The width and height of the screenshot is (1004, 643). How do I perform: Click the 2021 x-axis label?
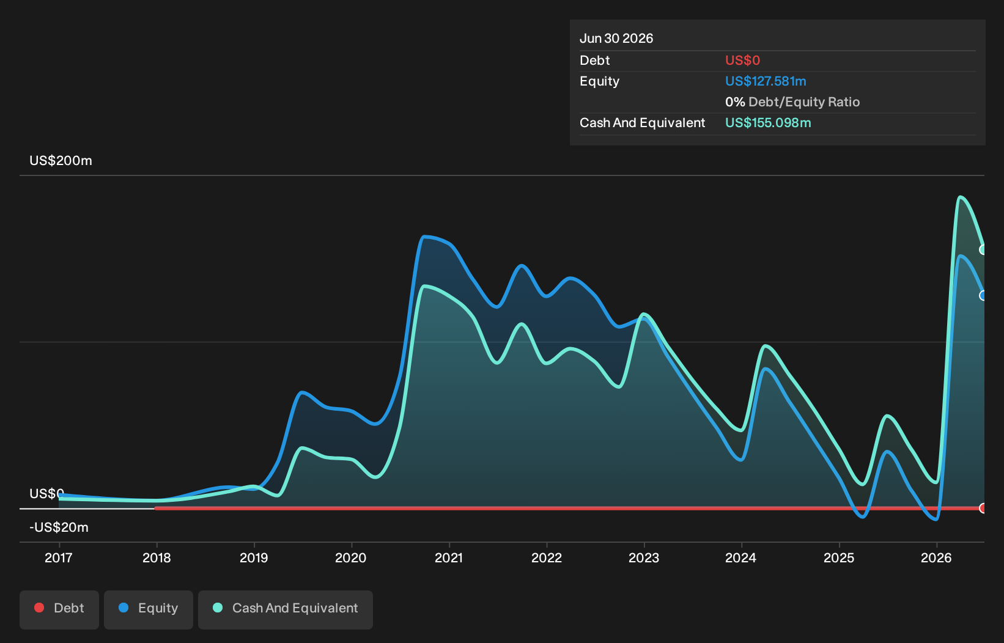click(x=449, y=557)
